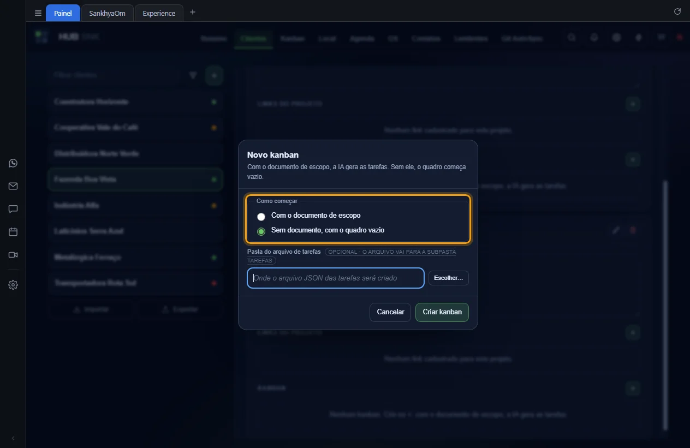Select Fazenda Boa Vista client
This screenshot has height=448, width=690.
[135, 180]
